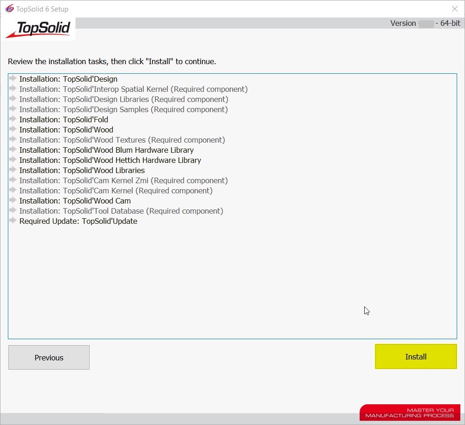
Task: Click the arrow icon beside TopSolid'Design Samples
Action: 13,108
